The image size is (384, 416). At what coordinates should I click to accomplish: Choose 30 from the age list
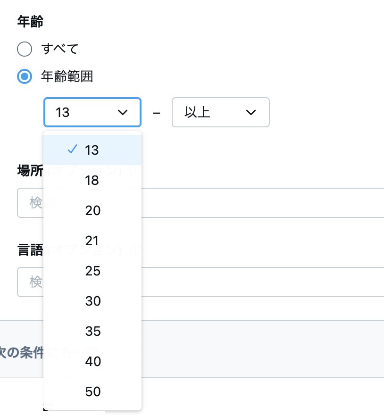[x=93, y=301]
